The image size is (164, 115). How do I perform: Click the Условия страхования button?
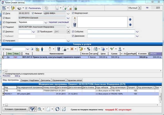15,109
